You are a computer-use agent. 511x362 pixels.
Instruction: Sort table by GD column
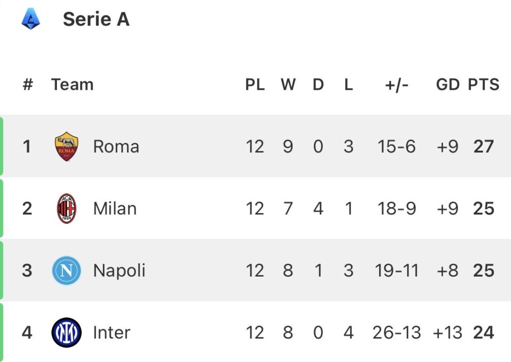[447, 85]
